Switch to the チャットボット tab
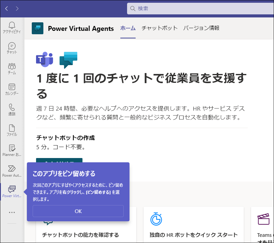 pos(159,28)
